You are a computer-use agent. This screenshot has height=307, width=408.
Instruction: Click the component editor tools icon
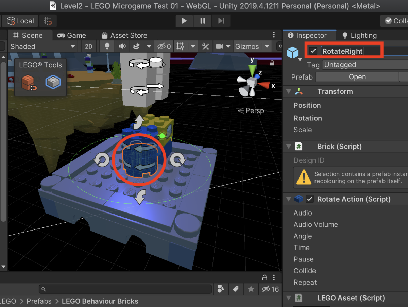tap(205, 47)
